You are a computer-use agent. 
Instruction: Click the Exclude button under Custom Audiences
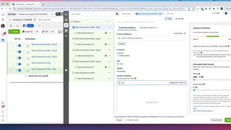click(122, 44)
